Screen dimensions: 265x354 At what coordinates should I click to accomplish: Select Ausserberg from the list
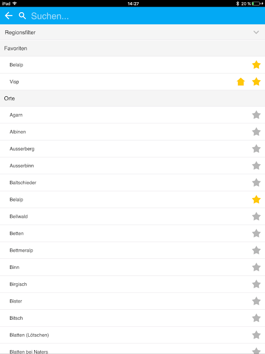pos(132,149)
